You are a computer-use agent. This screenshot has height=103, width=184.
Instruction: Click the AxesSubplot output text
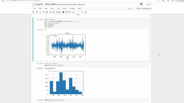50,68
